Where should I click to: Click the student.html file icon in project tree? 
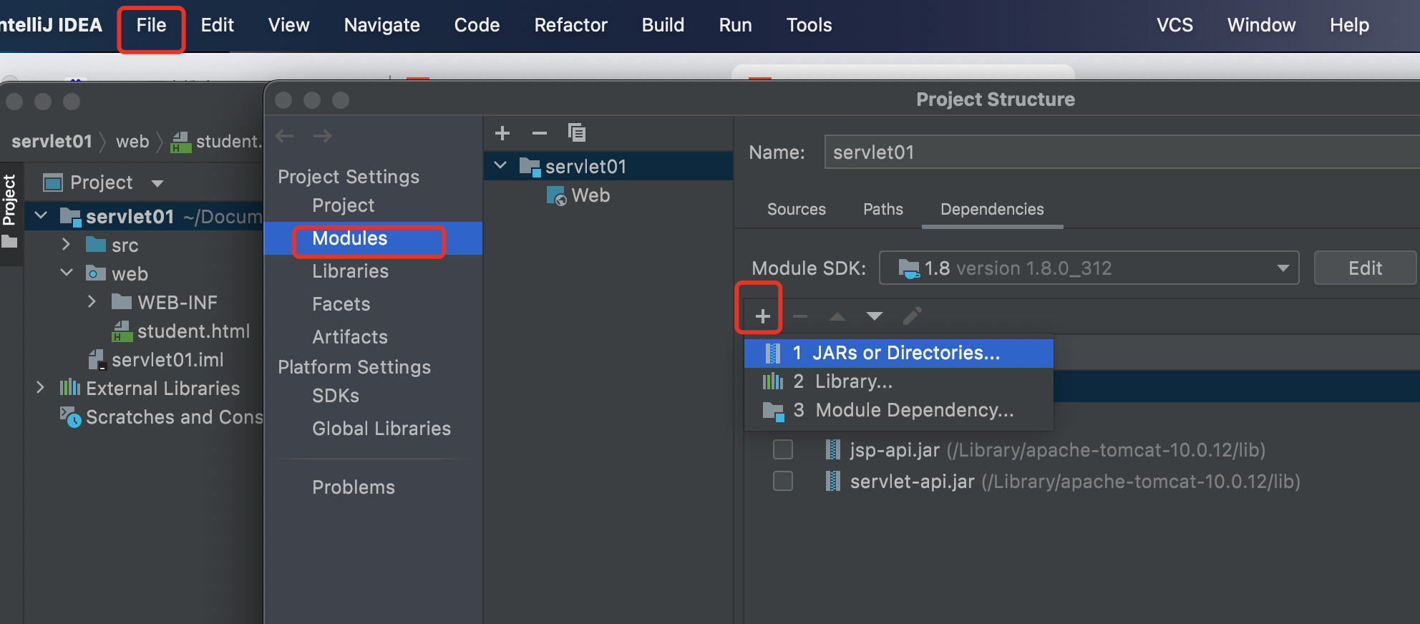(x=122, y=331)
